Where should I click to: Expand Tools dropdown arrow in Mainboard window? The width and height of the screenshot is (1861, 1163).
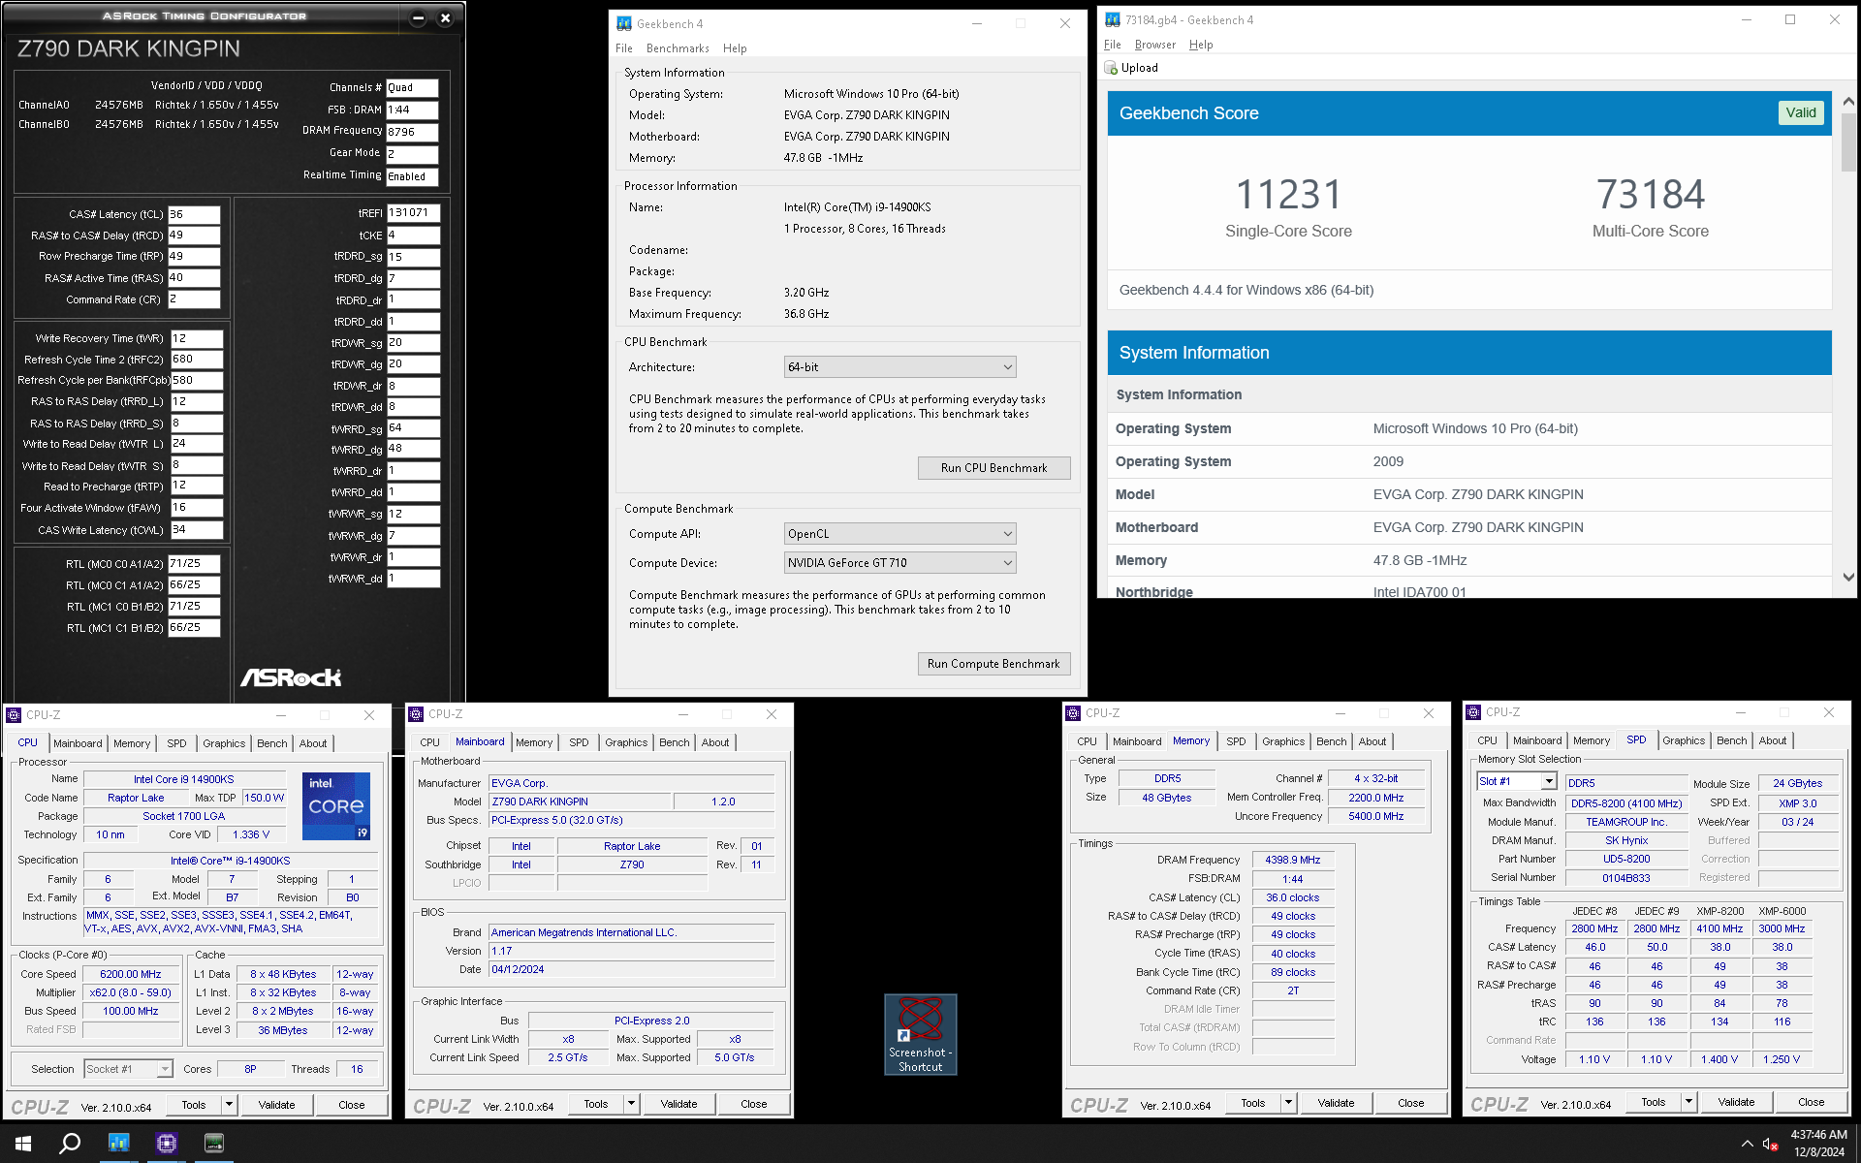(631, 1104)
